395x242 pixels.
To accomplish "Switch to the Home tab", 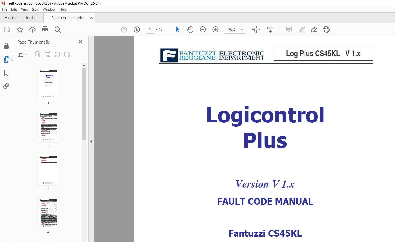I will 11,18.
